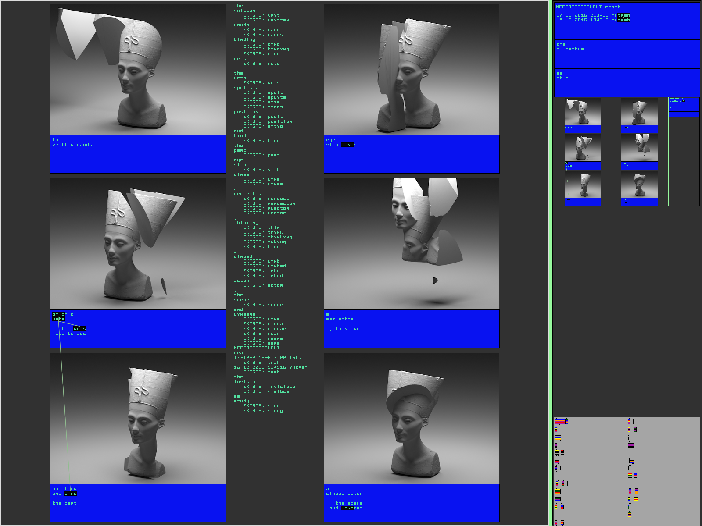The height and width of the screenshot is (526, 702).
Task: Pick the top-left small thumbnail in the sidebar grid
Action: click(583, 112)
